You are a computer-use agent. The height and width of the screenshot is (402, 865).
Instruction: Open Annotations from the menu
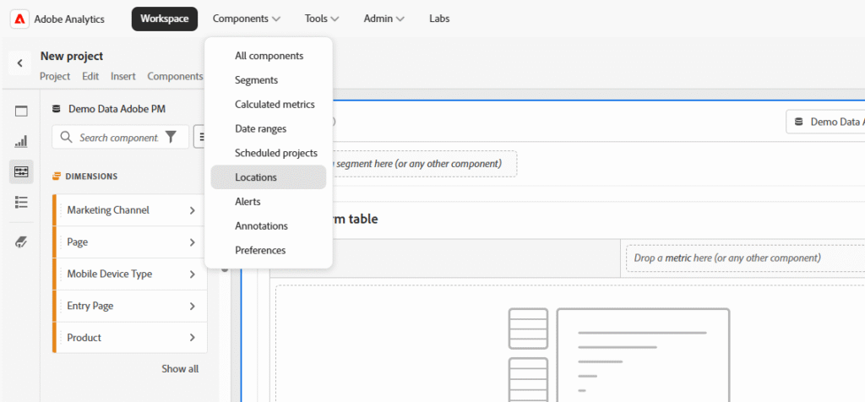[269, 225]
